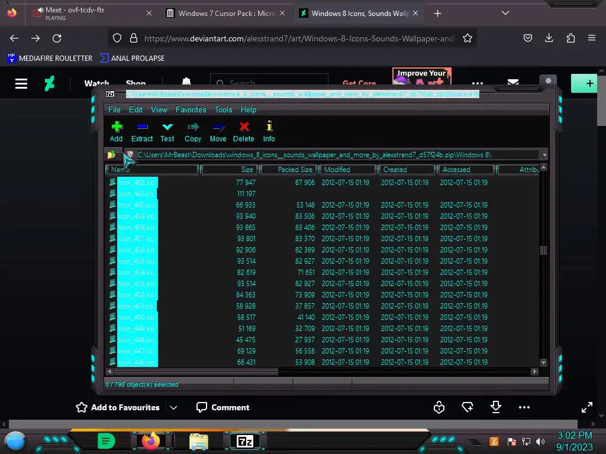Open 7-Zip from the taskbar

[x=244, y=441]
